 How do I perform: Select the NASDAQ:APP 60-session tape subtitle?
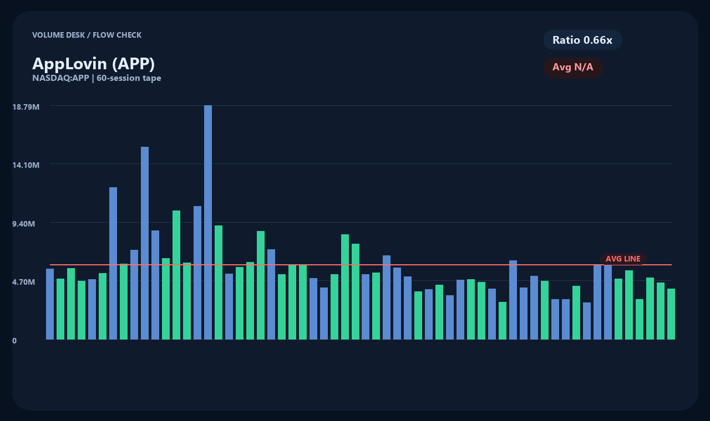point(97,78)
